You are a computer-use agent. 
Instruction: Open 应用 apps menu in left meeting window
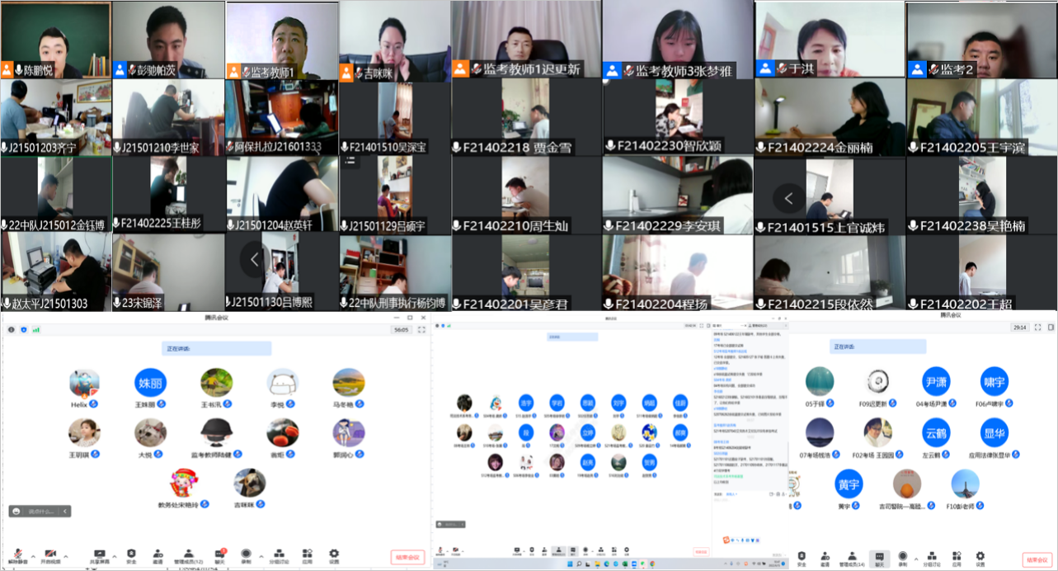tap(307, 555)
